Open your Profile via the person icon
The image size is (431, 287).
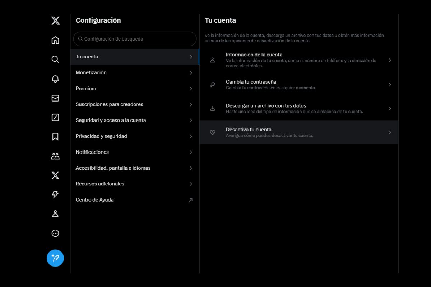tap(55, 214)
